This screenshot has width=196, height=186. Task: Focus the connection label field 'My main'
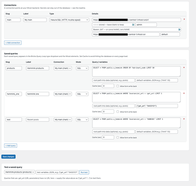[35, 20]
